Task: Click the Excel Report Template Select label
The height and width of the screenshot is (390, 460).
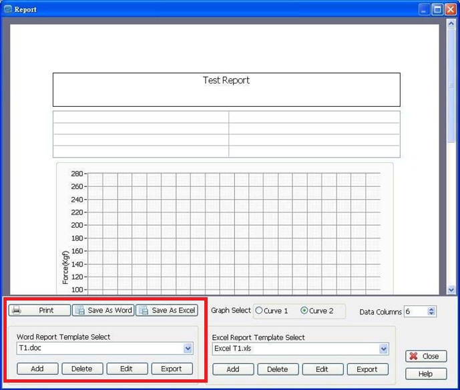Action: (258, 337)
